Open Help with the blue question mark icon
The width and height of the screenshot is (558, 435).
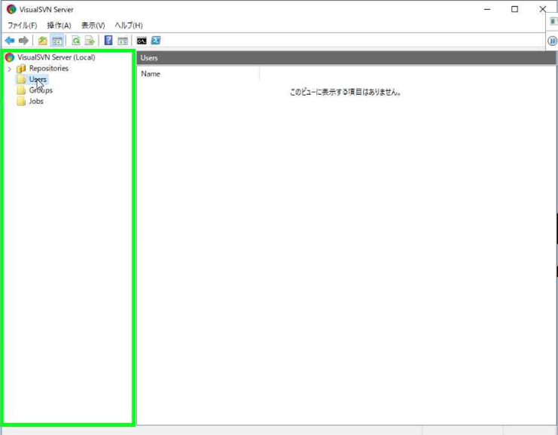(x=108, y=41)
